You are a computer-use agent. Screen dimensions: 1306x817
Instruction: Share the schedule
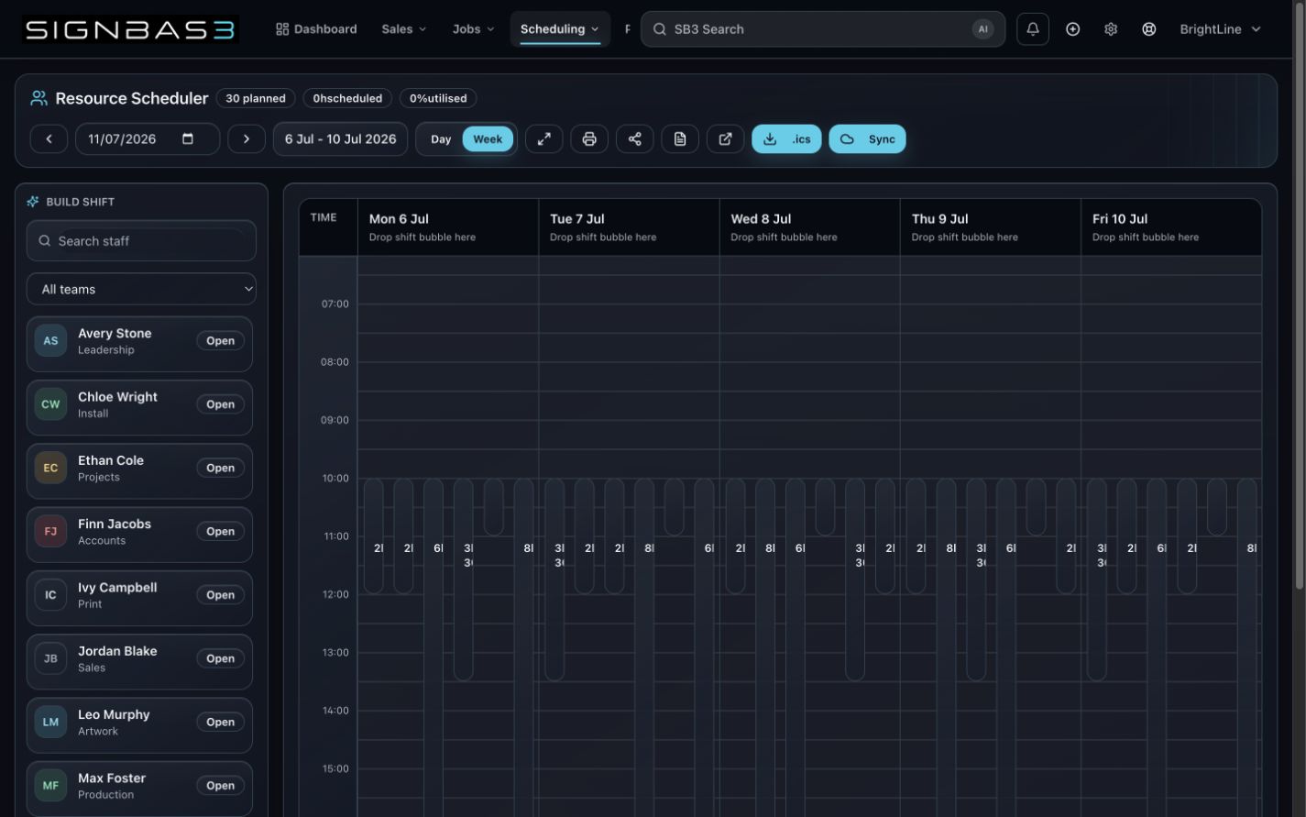point(634,138)
